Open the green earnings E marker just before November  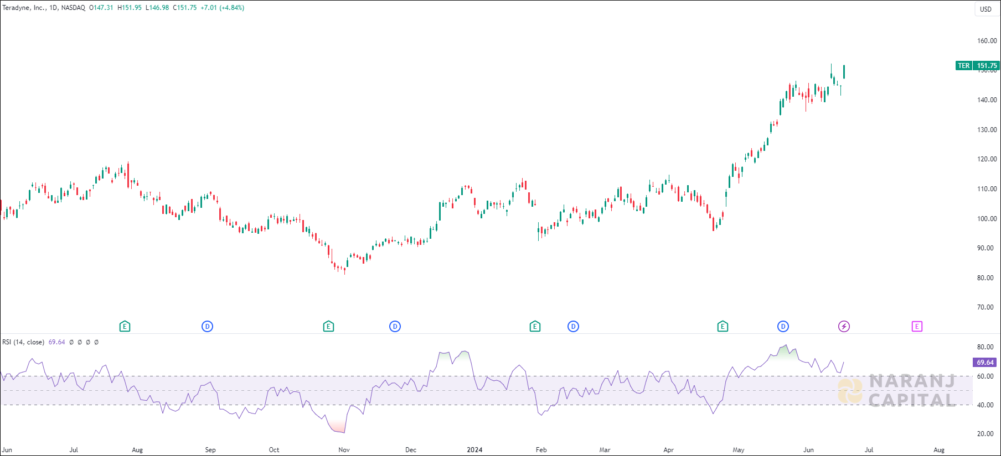(x=328, y=327)
